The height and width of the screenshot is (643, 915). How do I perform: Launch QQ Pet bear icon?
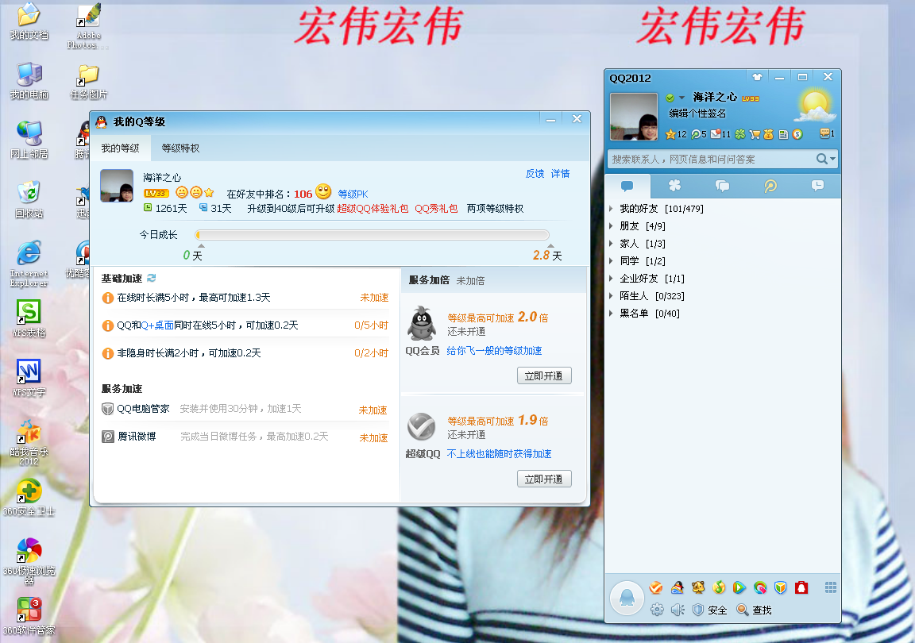[x=698, y=587]
